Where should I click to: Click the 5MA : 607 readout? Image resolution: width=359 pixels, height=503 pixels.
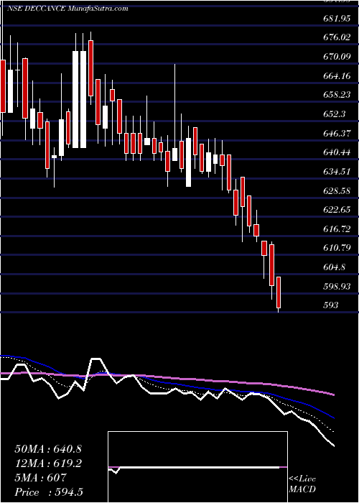pyautogui.click(x=40, y=478)
